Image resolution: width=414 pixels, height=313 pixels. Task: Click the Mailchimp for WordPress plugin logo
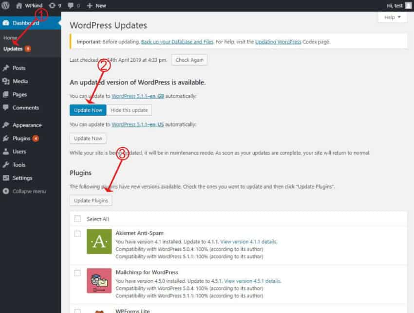[99, 280]
